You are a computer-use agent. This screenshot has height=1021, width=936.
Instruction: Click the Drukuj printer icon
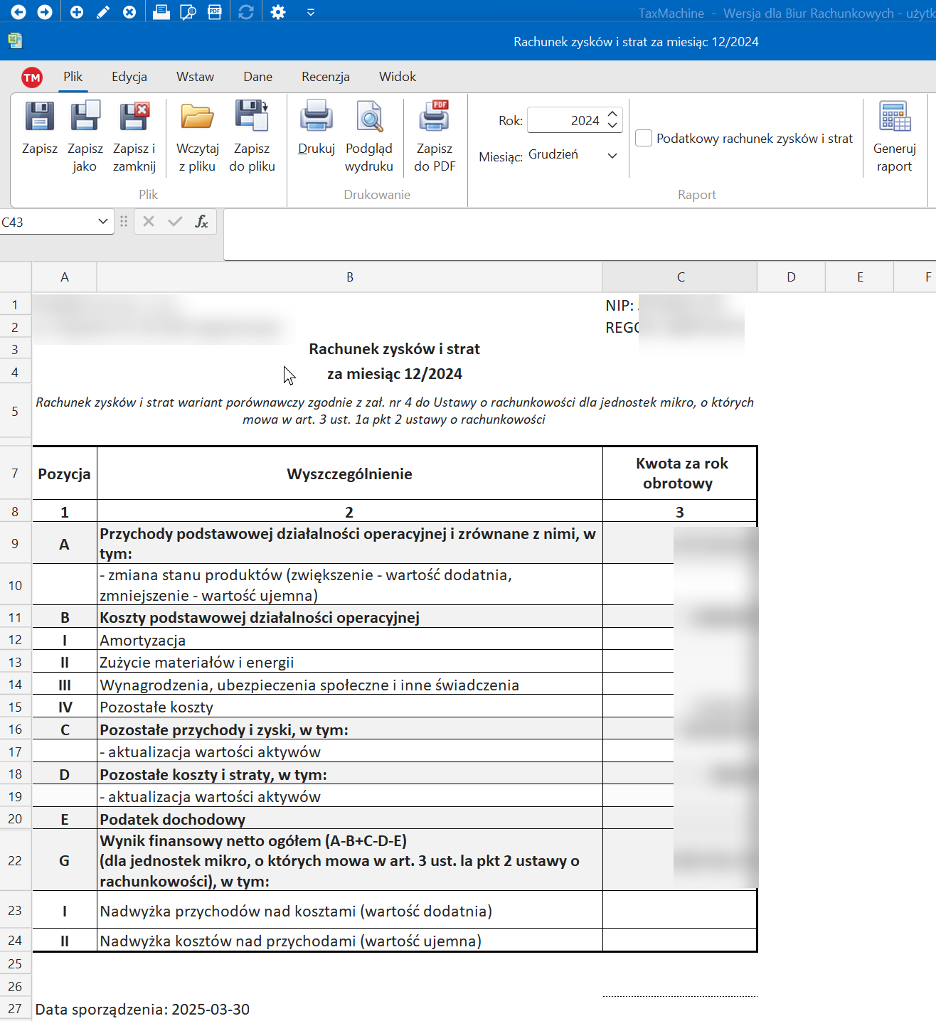click(316, 117)
